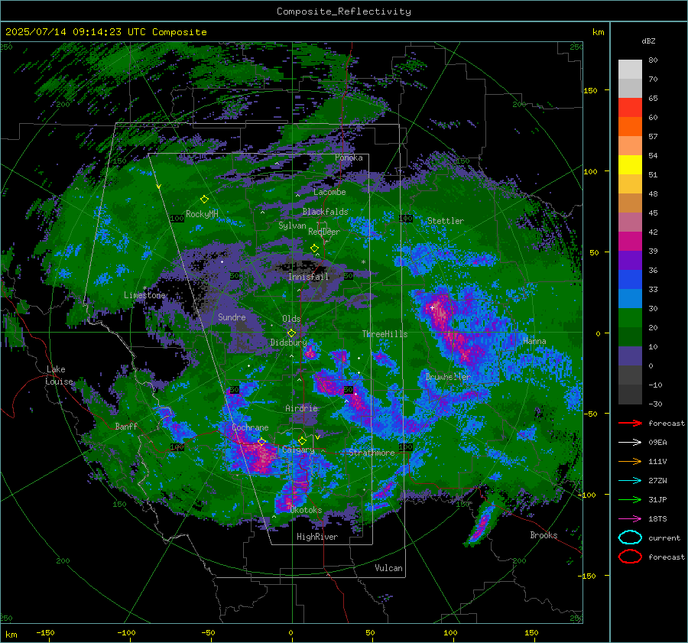688x643 pixels.
Task: Click the magenta 39–42 dBZ color swatch
Action: pos(630,242)
